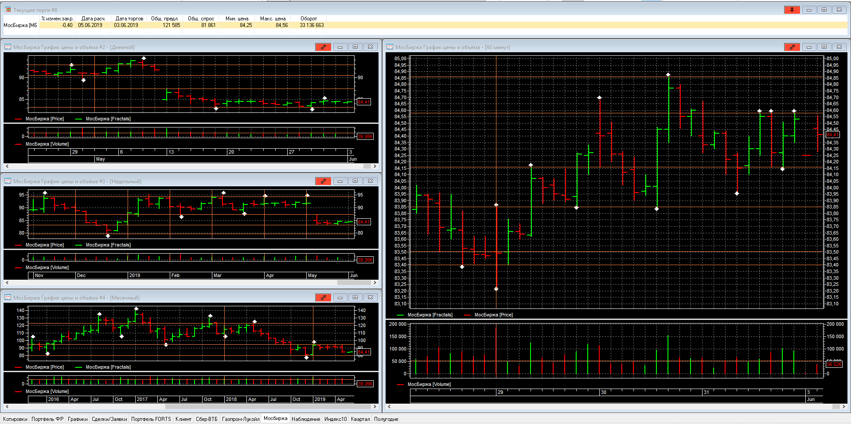Viewport: 851px width, 424px height.
Task: Click the chart icon beside the Дневной window title
Action: (x=8, y=47)
